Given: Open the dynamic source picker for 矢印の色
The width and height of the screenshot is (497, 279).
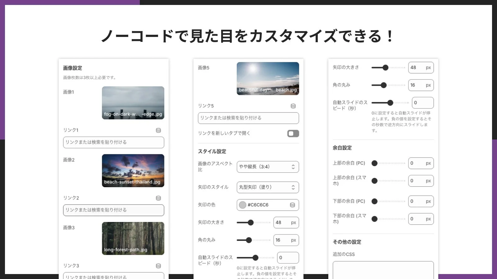Looking at the screenshot, I should point(293,205).
